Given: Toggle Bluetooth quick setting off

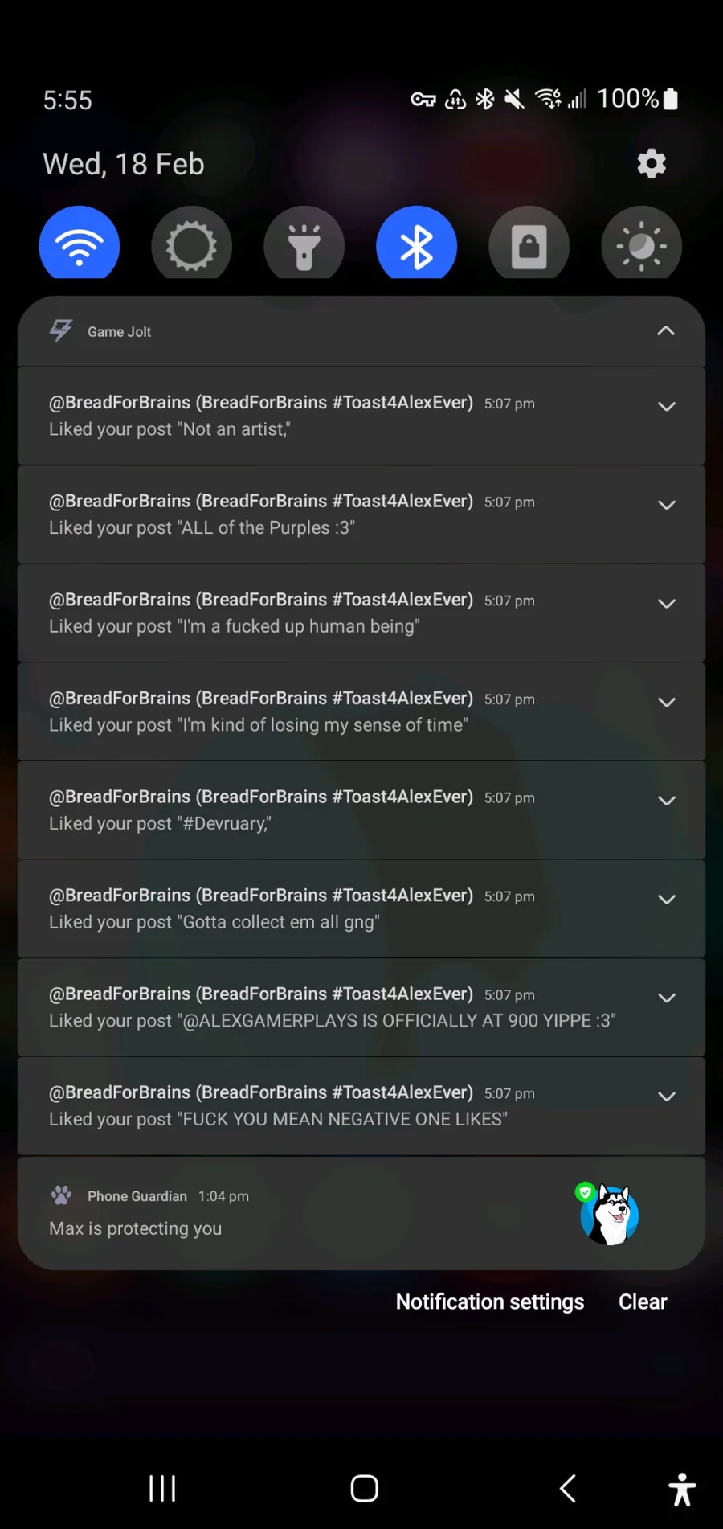Looking at the screenshot, I should point(416,244).
